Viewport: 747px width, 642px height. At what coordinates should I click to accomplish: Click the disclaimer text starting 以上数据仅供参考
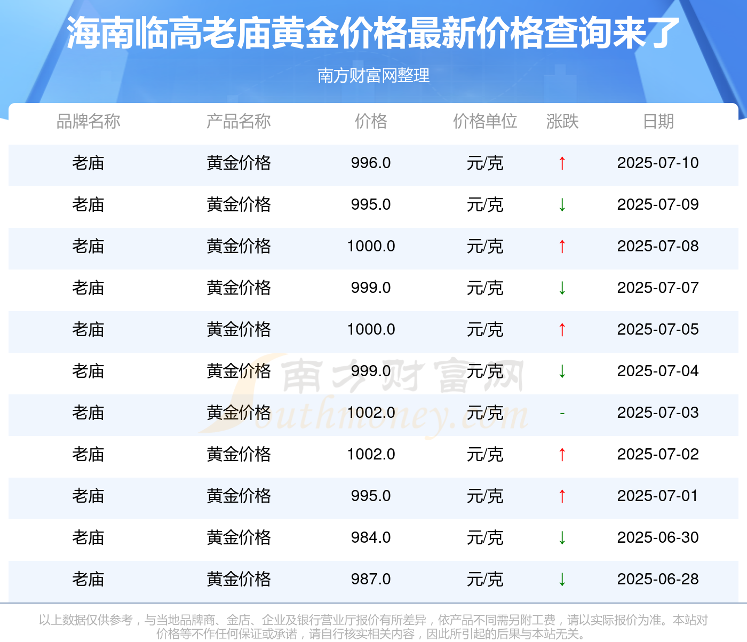373,627
